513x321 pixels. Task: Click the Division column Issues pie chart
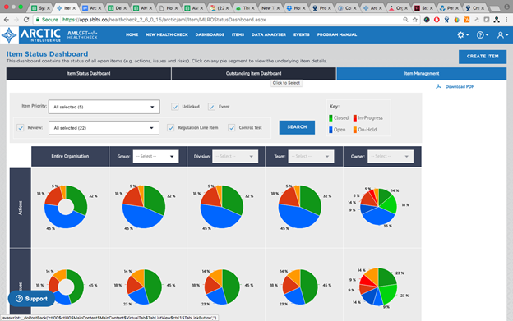point(222,287)
